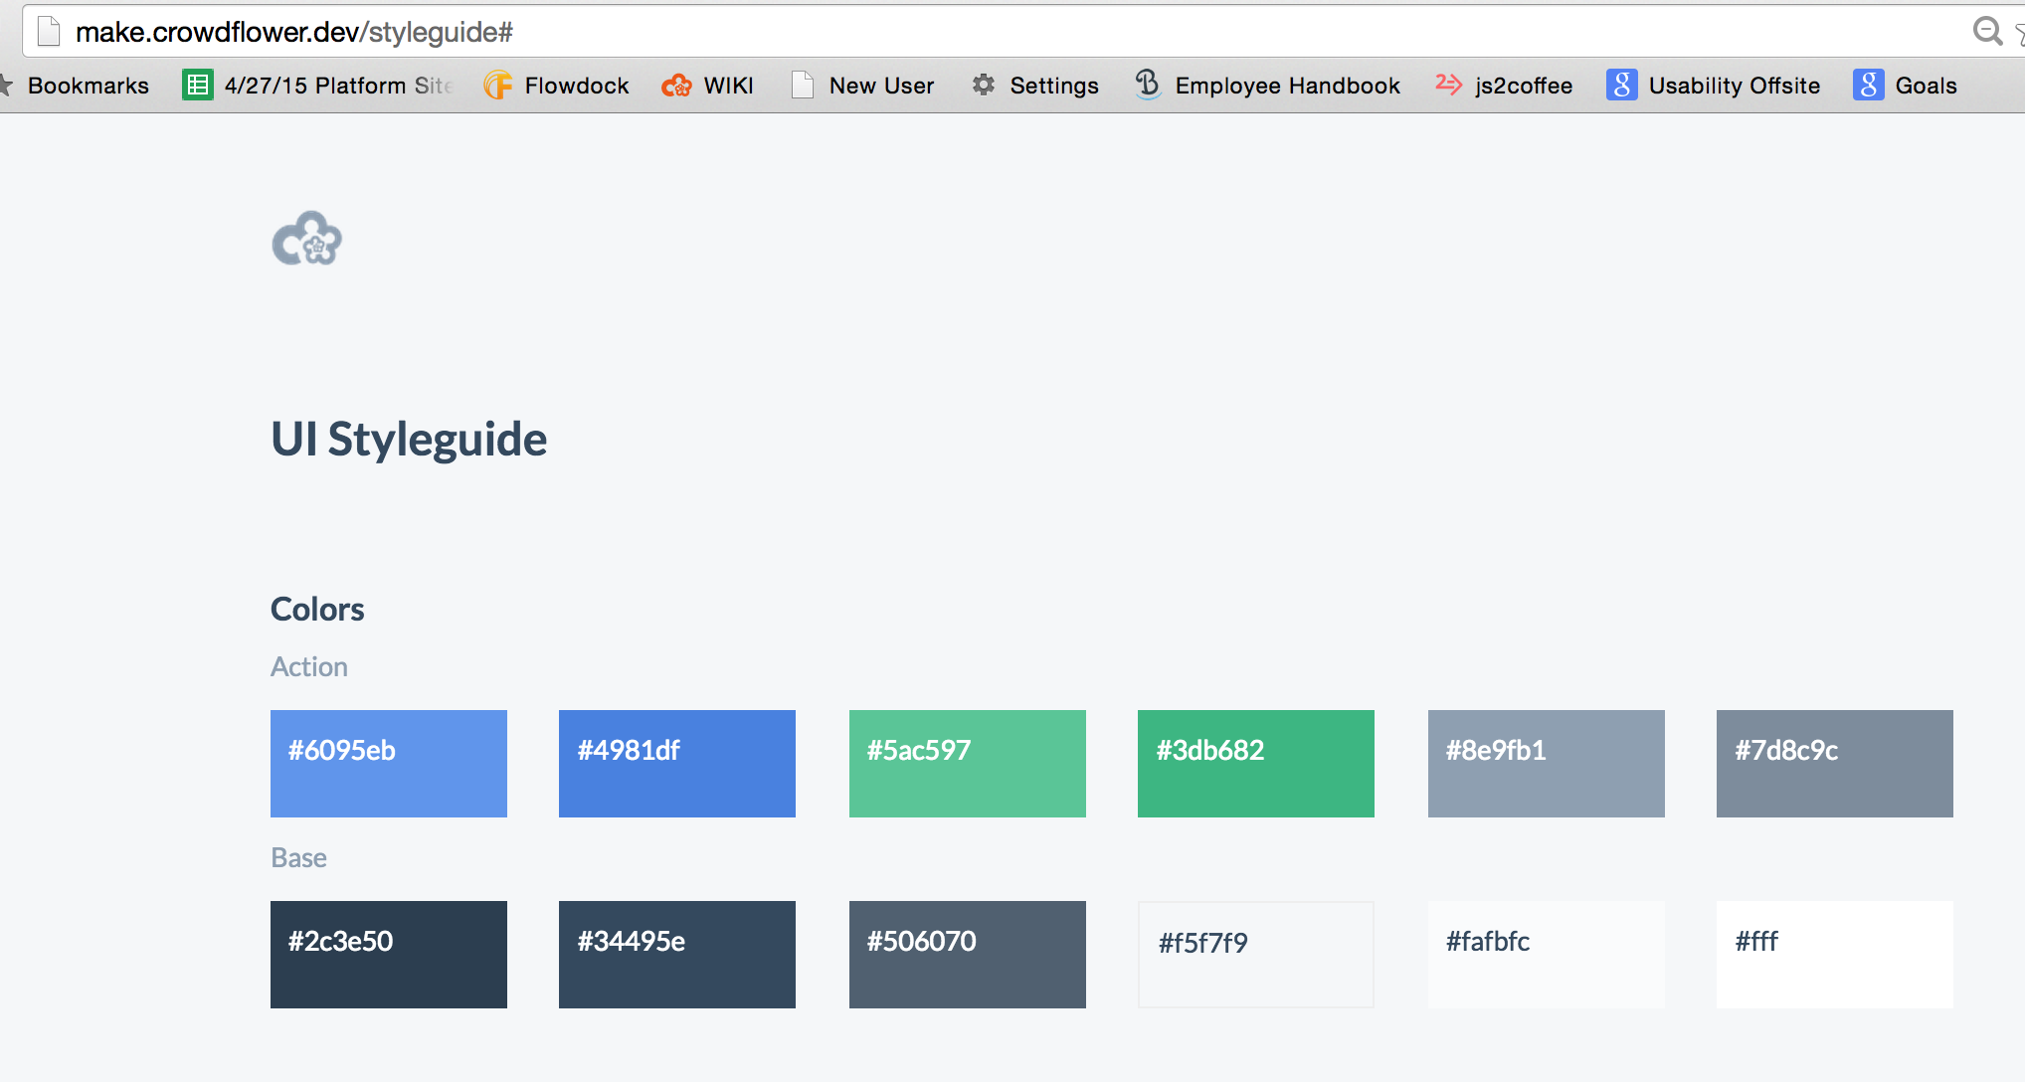Select the #2c3e50 color swatch
The height and width of the screenshot is (1082, 2025).
pos(389,955)
